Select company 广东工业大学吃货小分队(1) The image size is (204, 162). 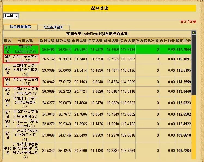[25, 124]
